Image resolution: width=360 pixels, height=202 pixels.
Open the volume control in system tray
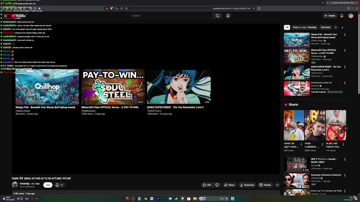(x=18, y=199)
